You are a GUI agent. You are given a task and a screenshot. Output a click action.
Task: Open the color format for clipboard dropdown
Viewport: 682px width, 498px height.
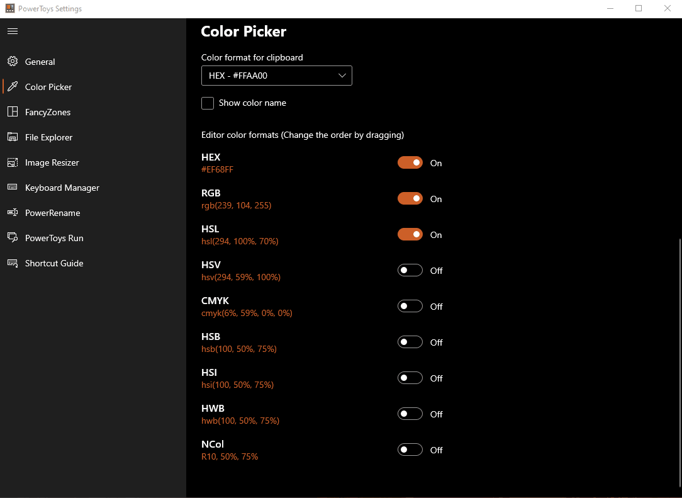pos(277,76)
